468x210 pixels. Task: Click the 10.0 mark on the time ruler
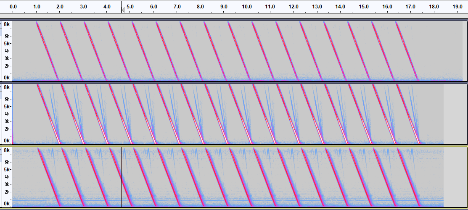click(246, 6)
